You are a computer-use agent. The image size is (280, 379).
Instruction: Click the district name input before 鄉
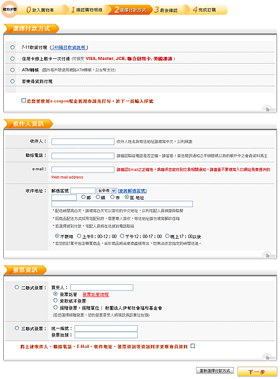click(64, 198)
